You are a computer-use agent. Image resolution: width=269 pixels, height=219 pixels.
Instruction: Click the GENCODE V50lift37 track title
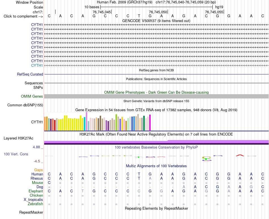coord(156,21)
